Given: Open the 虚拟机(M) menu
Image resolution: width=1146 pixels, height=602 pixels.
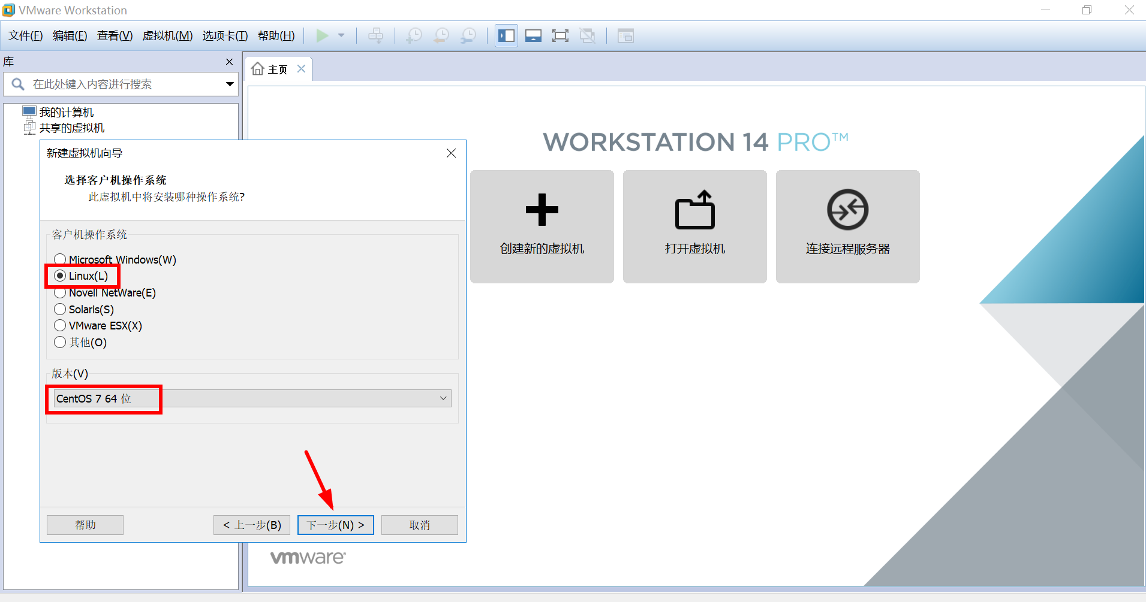Looking at the screenshot, I should tap(167, 36).
